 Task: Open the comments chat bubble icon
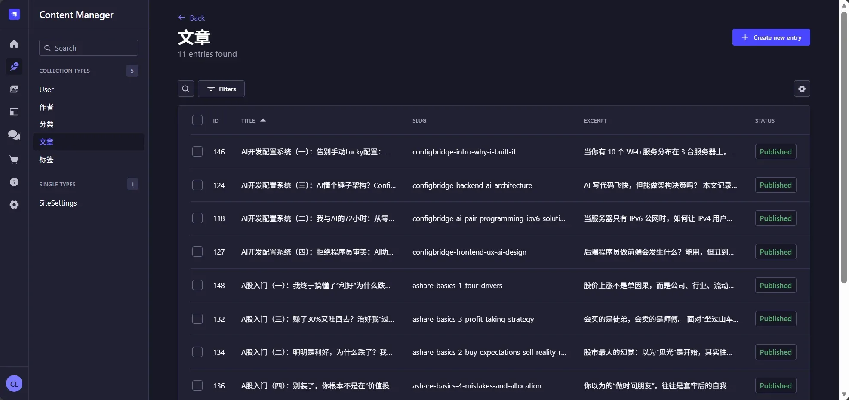tap(14, 135)
